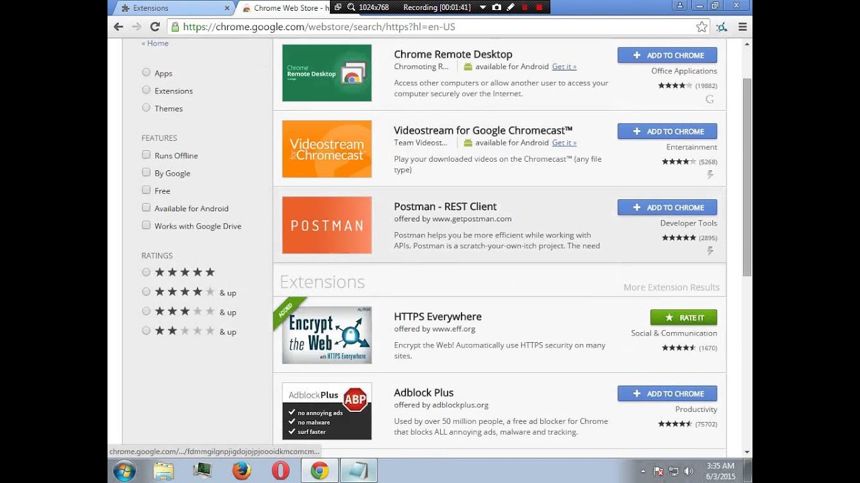Click the Chrome user profile icon
This screenshot has width=860, height=483.
(x=680, y=5)
